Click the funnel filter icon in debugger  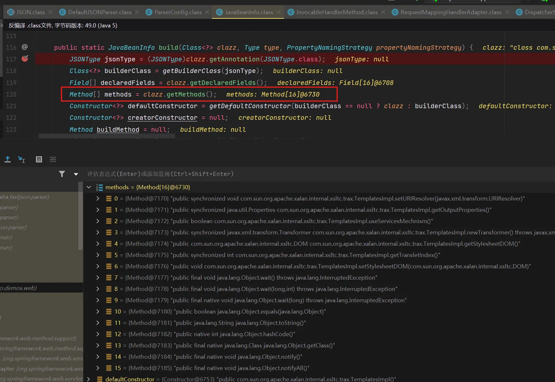click(x=62, y=174)
